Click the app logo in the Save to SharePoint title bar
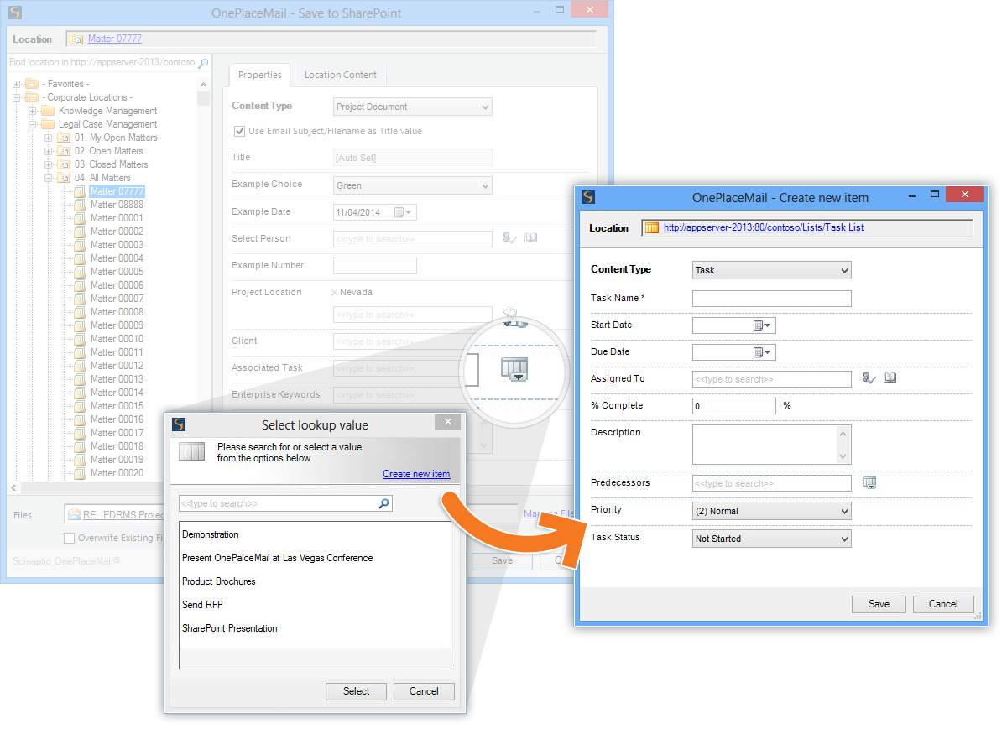This screenshot has width=1007, height=755. click(14, 13)
